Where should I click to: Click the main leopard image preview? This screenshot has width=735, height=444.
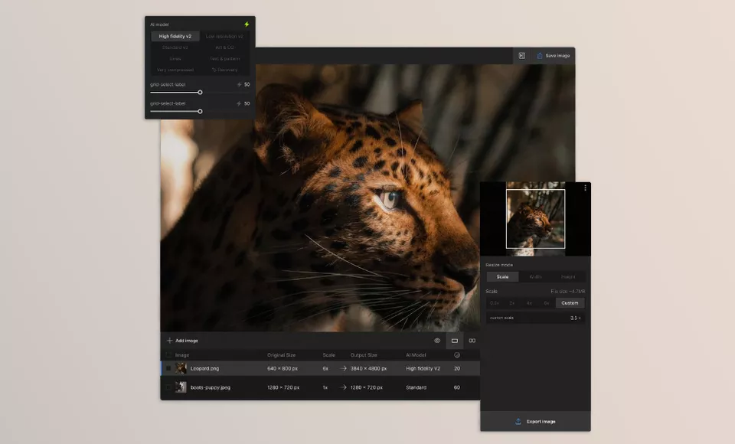(367, 198)
